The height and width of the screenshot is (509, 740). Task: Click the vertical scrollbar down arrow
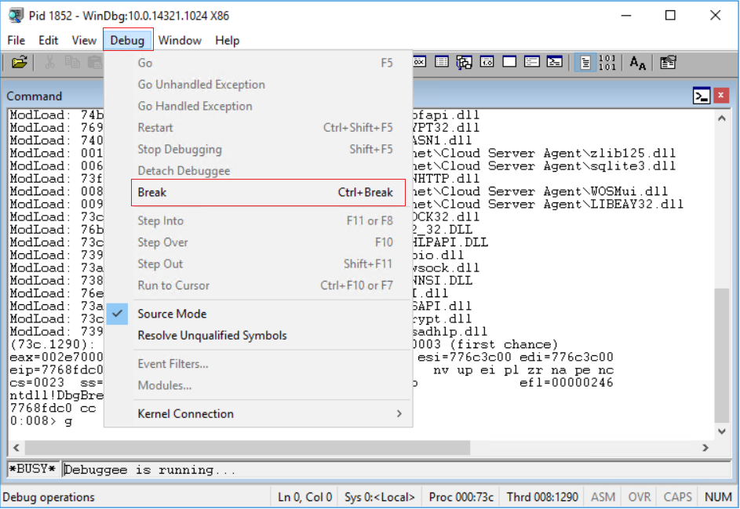pos(722,431)
